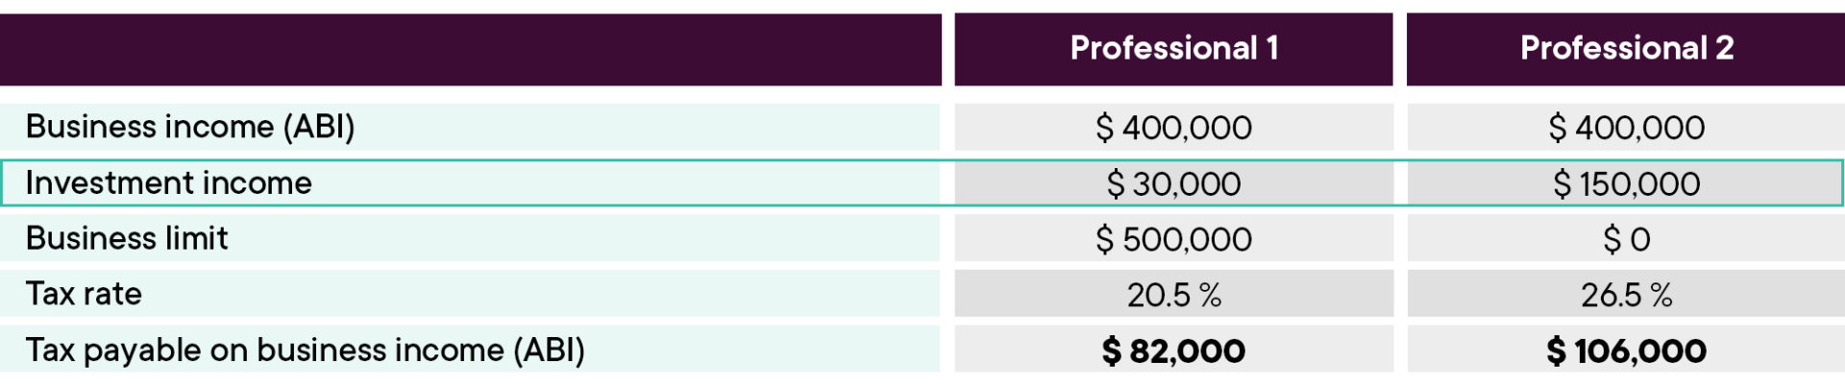Click the empty dark purple header cell

click(471, 48)
